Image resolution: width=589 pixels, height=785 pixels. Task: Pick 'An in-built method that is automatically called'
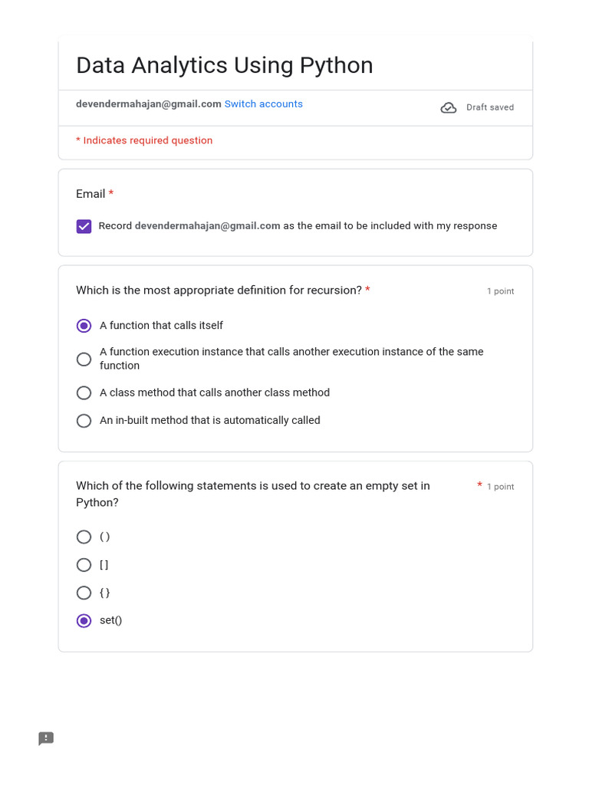tap(84, 420)
